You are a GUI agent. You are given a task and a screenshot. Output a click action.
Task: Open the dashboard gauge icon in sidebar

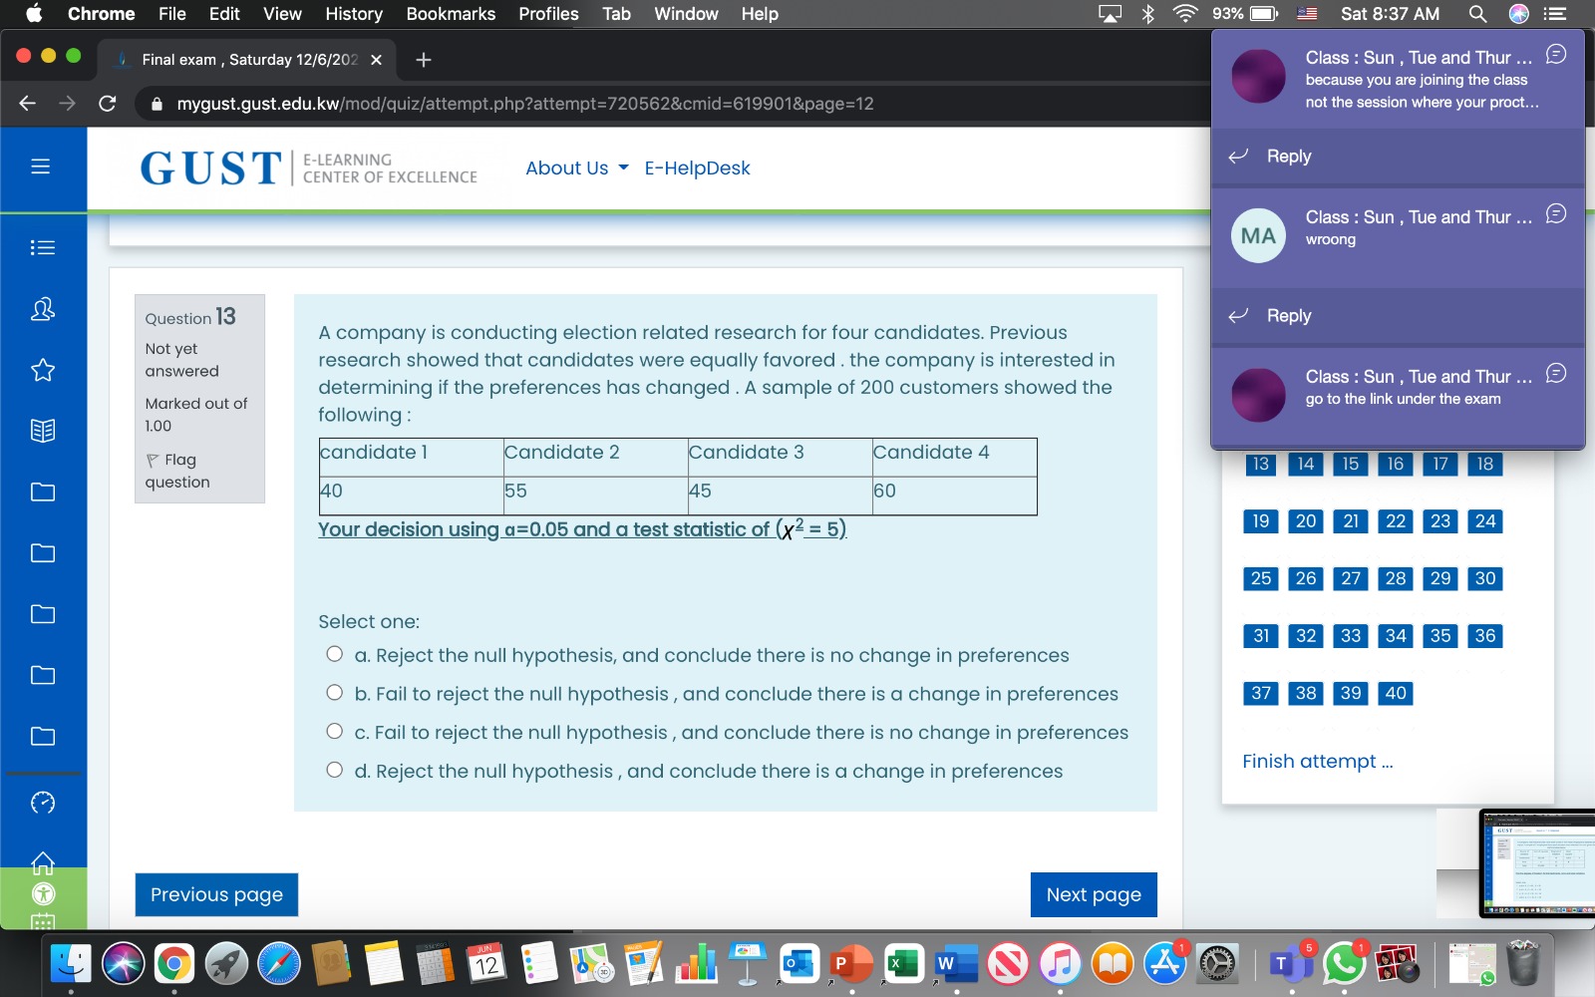[43, 802]
